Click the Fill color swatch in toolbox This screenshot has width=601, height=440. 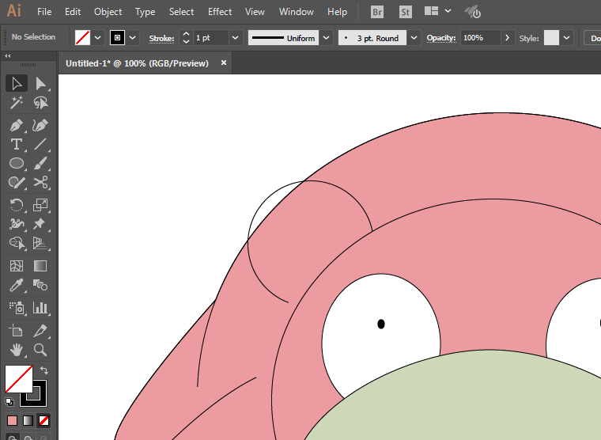18,378
